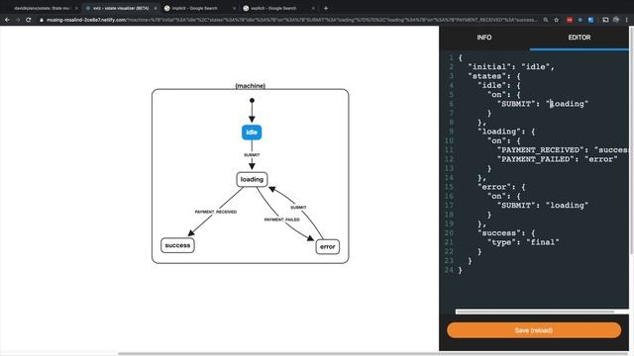Click "error" key on line 15
The width and height of the screenshot is (634, 356).
click(x=494, y=187)
